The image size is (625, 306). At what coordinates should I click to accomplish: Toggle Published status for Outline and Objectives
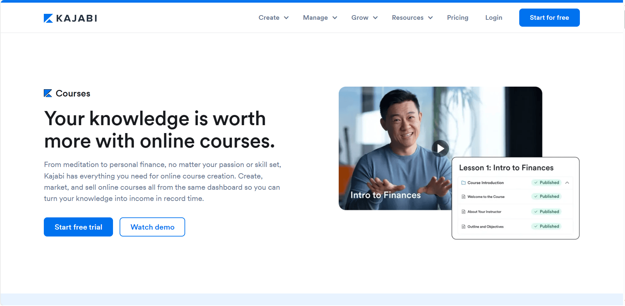(x=546, y=226)
